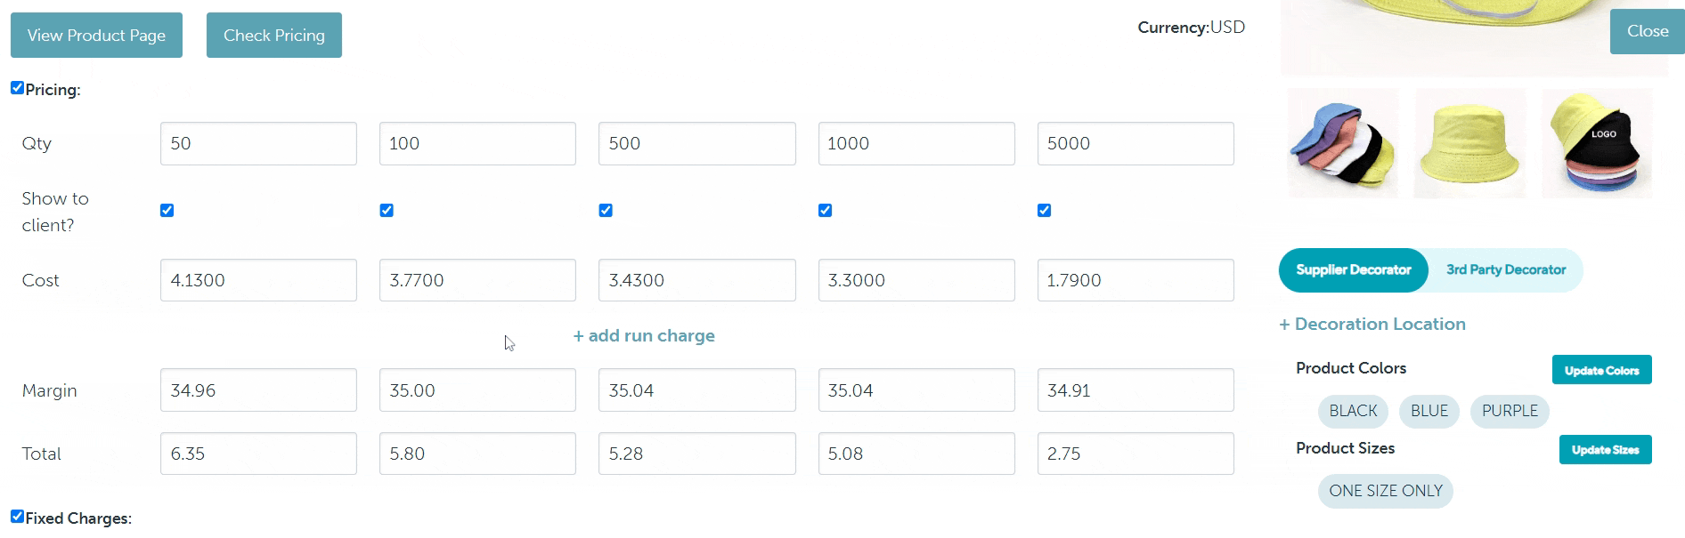This screenshot has width=1685, height=538.
Task: Uncheck Show to client for quantity 5000
Action: pos(1044,211)
